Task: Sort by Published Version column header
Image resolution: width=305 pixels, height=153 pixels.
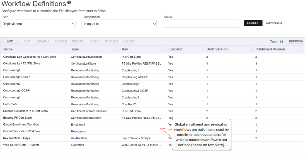Action: tap(270, 49)
